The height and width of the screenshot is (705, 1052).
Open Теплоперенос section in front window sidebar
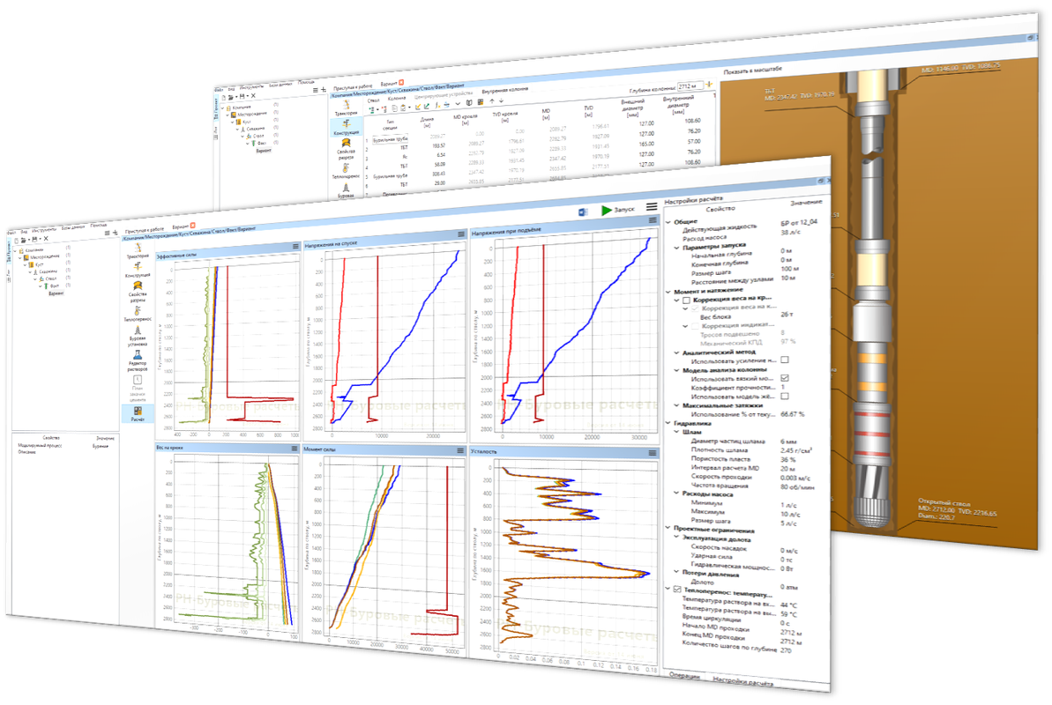pyautogui.click(x=138, y=315)
